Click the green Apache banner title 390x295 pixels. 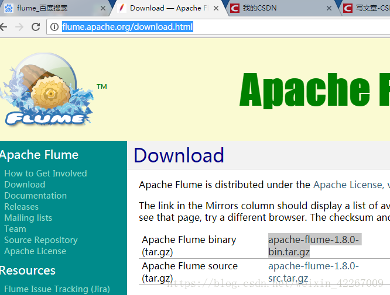(314, 90)
